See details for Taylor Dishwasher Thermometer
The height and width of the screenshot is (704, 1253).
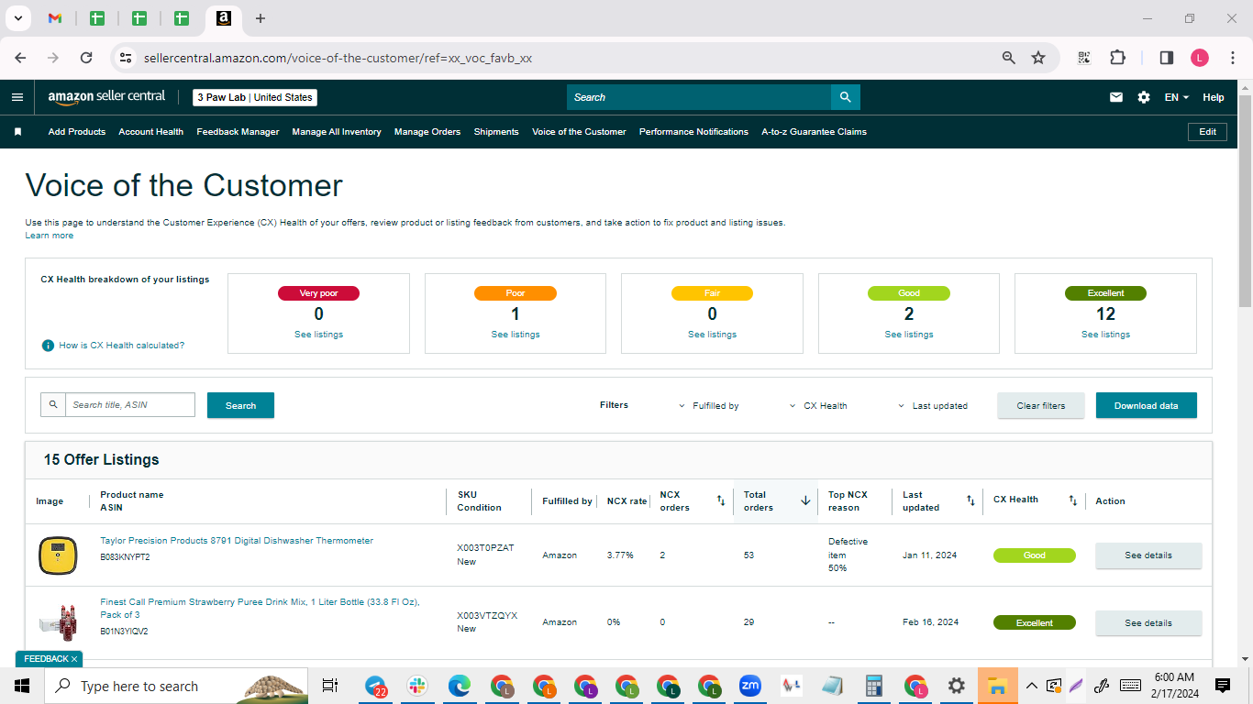click(x=1148, y=555)
